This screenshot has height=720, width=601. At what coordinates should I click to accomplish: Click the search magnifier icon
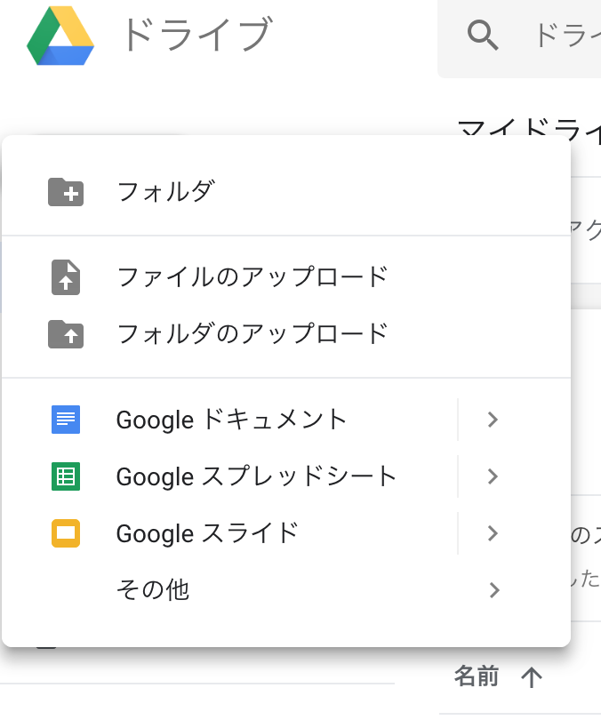(483, 36)
